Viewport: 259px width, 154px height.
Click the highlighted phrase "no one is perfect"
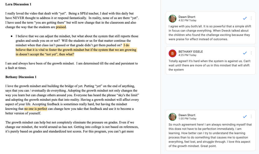coord(35,109)
